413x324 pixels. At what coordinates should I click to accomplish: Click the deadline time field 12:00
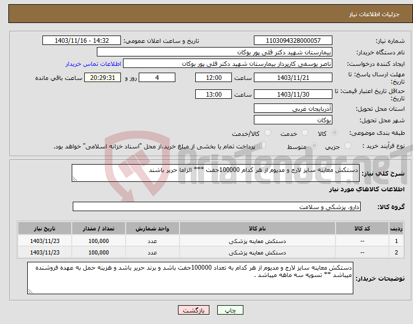point(214,77)
